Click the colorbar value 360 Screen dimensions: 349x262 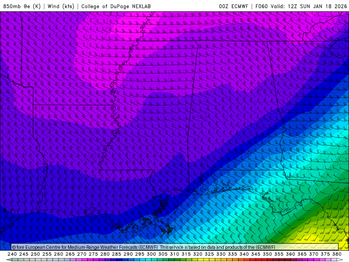[x=290, y=254]
